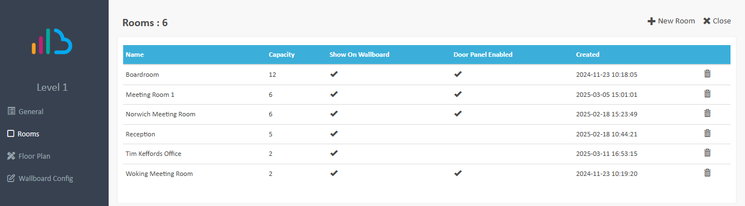Click trash icon for Woking Meeting Room
This screenshot has height=206, width=745.
[x=707, y=173]
